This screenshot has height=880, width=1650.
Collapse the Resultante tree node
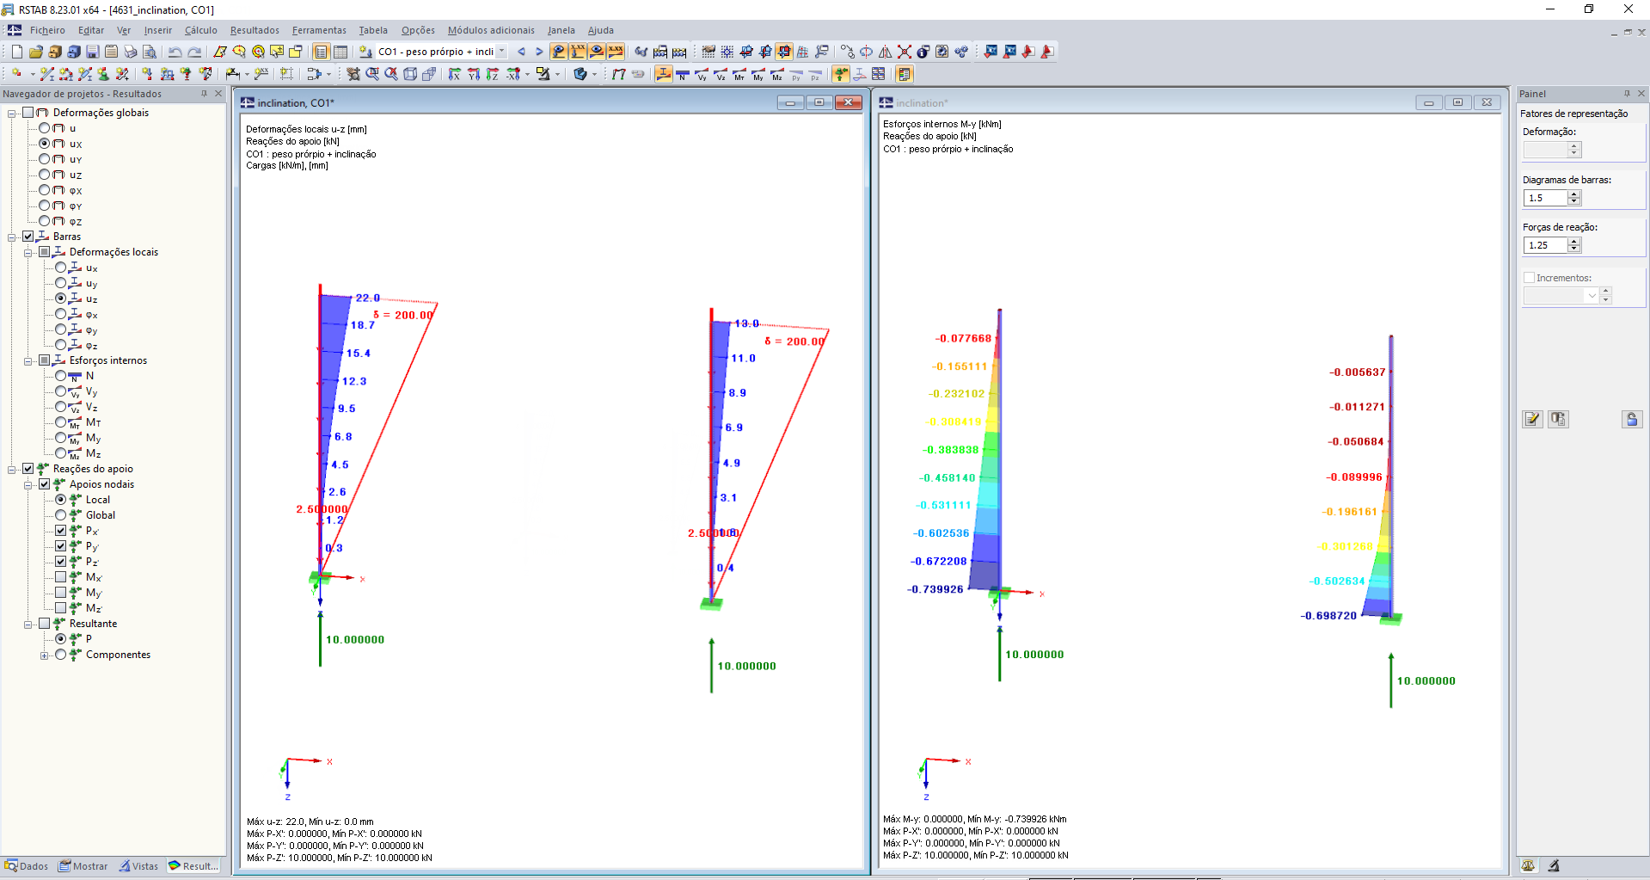pos(28,625)
